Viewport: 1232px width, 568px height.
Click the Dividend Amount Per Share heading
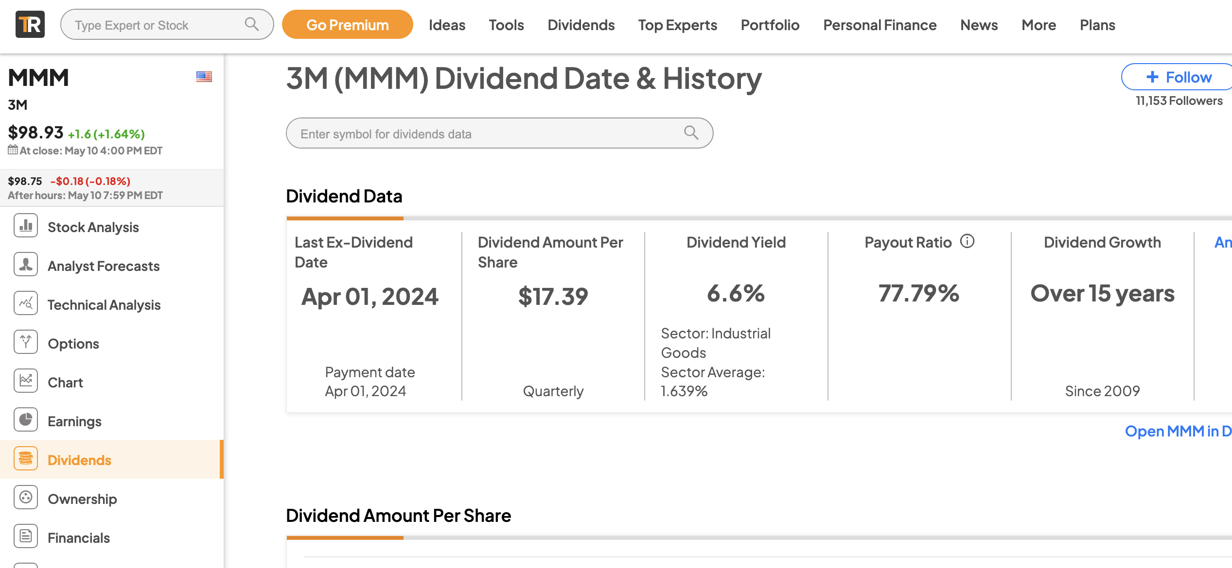point(398,516)
